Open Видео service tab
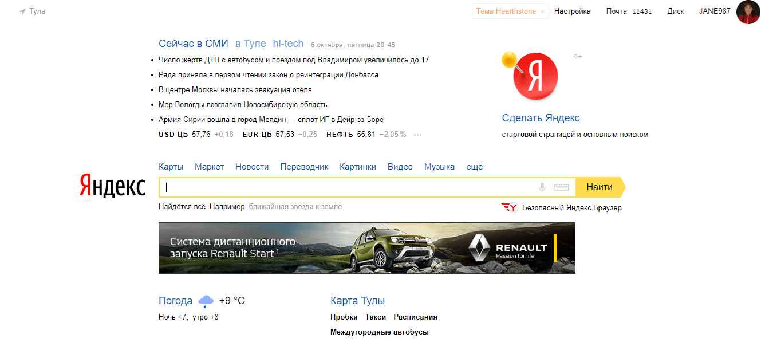Image resolution: width=769 pixels, height=350 pixels. click(x=400, y=167)
